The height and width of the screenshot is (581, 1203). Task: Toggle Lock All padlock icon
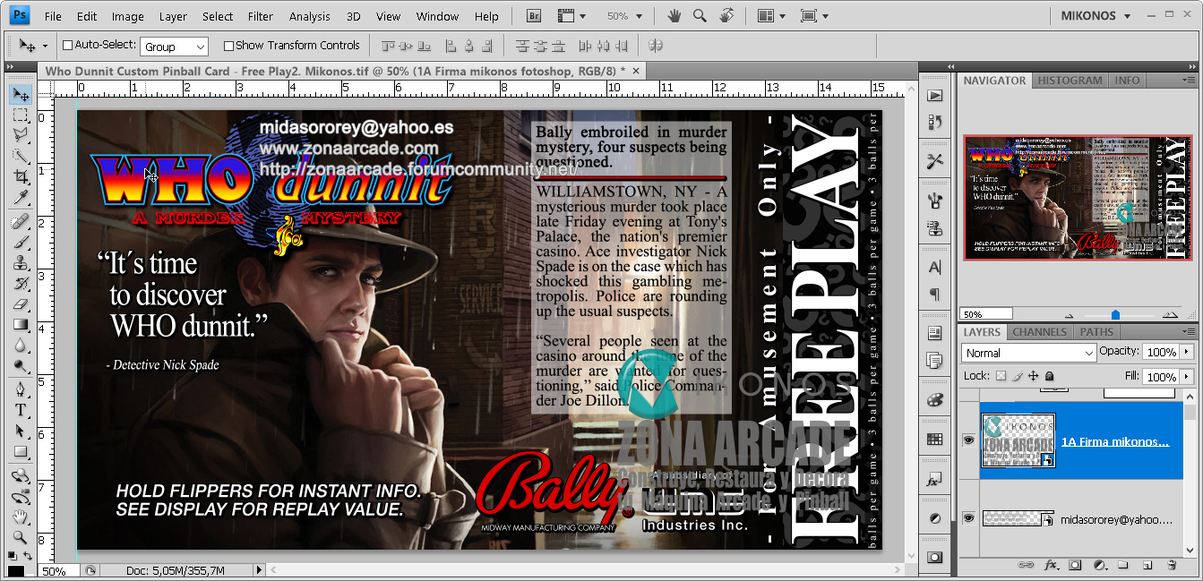coord(1050,377)
